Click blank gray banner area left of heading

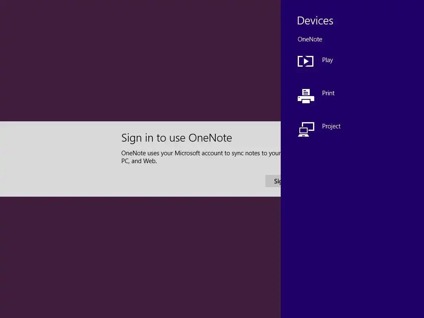click(x=60, y=159)
